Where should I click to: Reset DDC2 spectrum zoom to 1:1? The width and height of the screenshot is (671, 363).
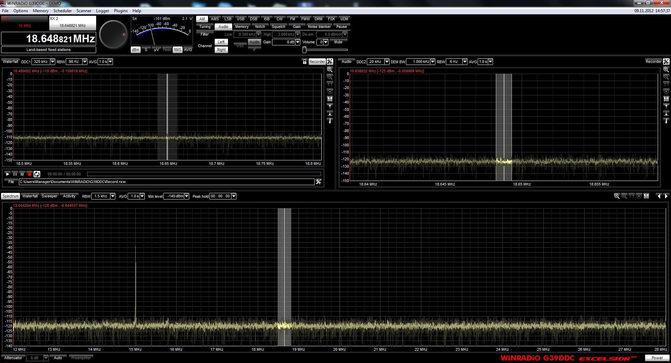(666, 84)
